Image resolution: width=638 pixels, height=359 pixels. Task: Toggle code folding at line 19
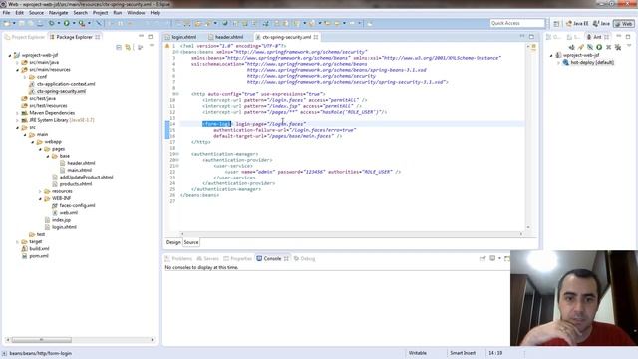pyautogui.click(x=177, y=154)
